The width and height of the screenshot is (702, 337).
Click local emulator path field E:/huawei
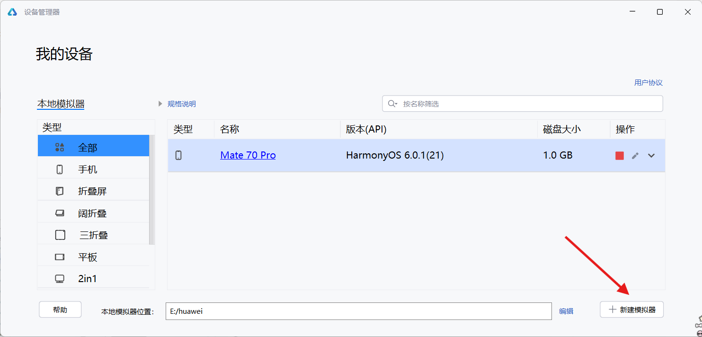click(359, 311)
